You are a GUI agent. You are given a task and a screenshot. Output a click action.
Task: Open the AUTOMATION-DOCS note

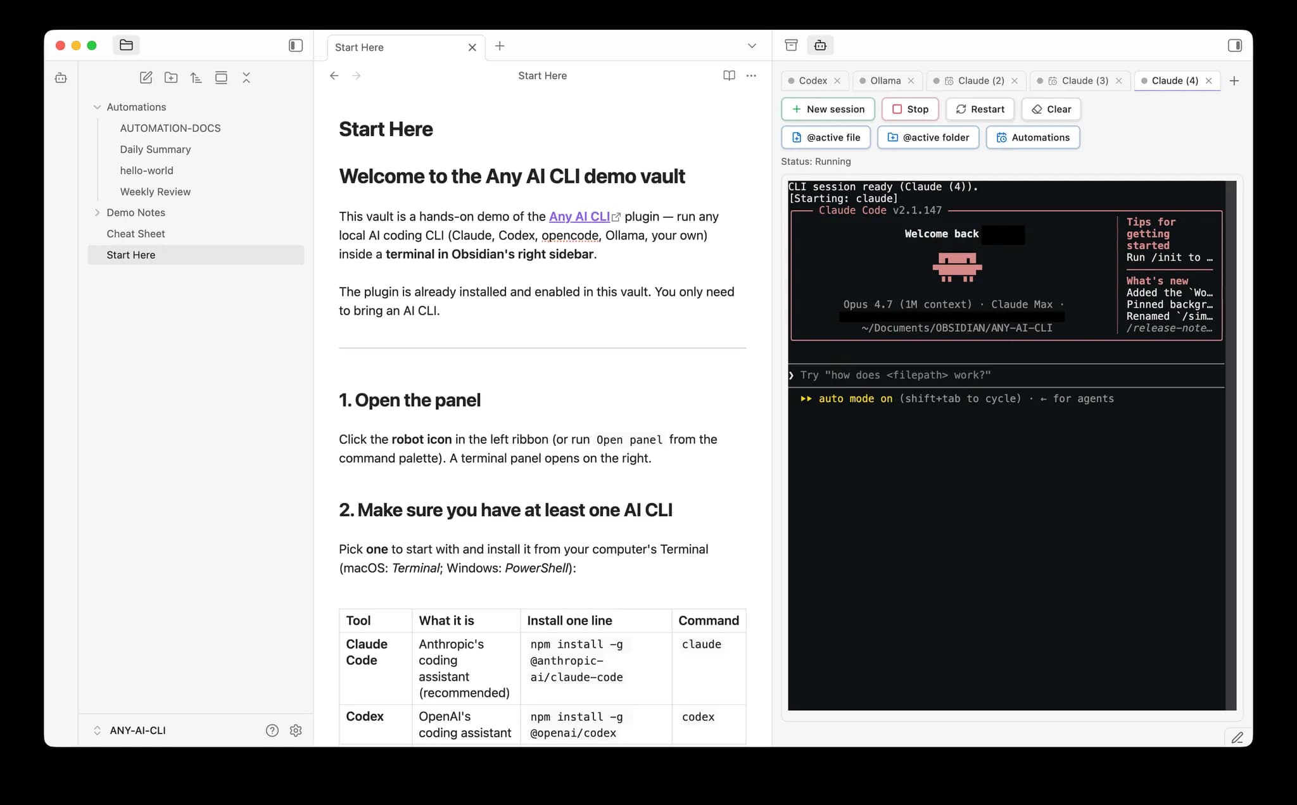pos(170,128)
